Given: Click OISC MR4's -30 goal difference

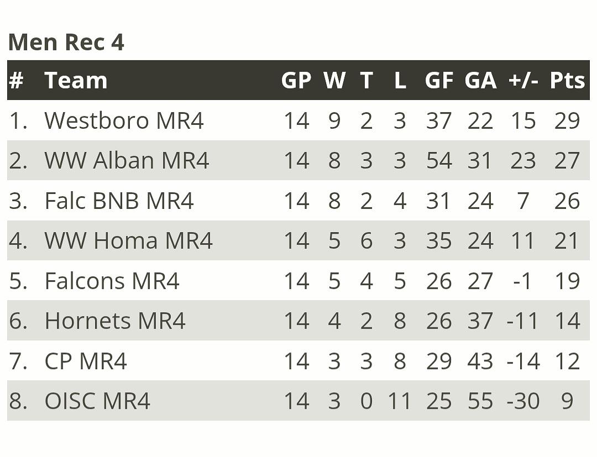Looking at the screenshot, I should (x=523, y=401).
